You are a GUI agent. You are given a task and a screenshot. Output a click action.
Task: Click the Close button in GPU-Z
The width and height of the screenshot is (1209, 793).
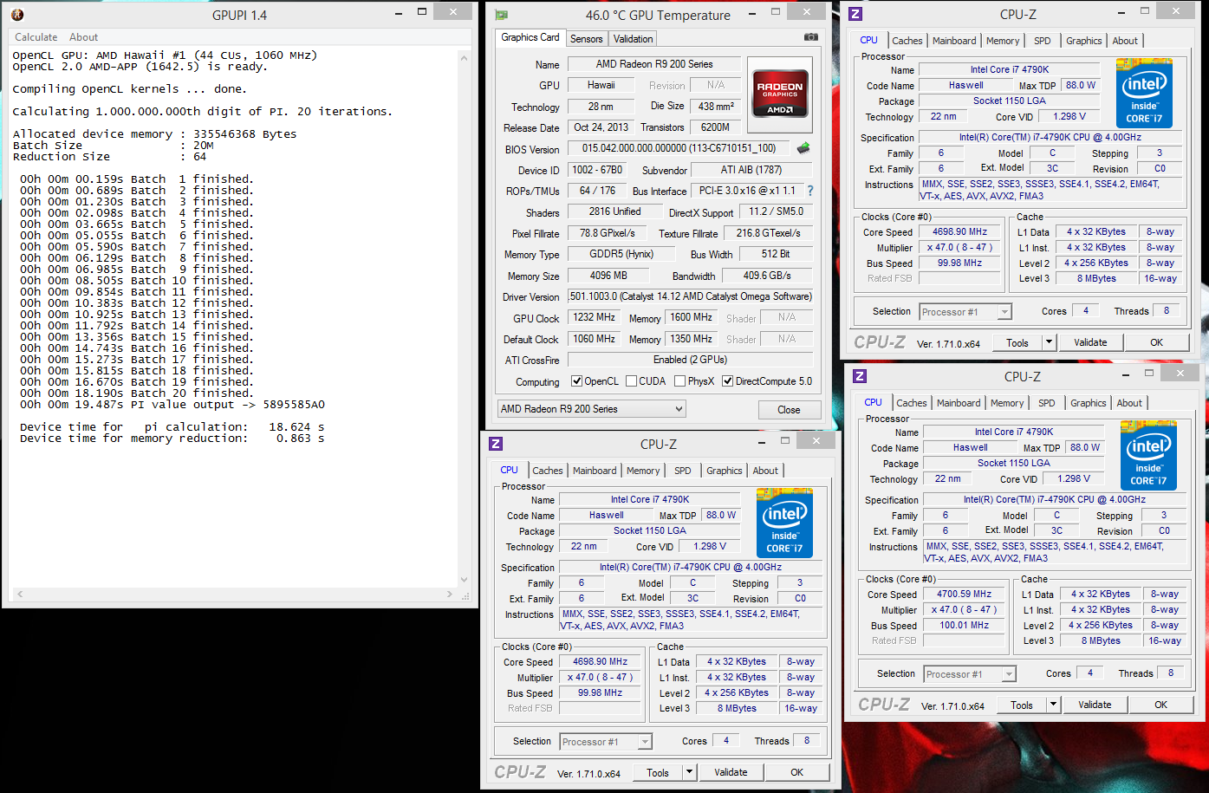(x=789, y=410)
